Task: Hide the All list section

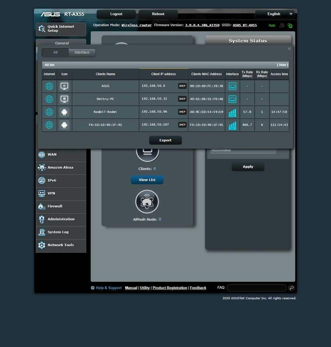Action: click(x=282, y=65)
